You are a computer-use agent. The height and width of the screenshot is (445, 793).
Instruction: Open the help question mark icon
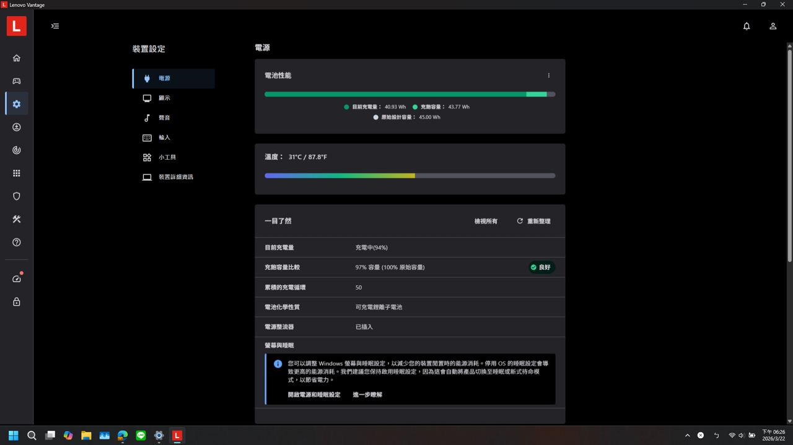tap(17, 242)
